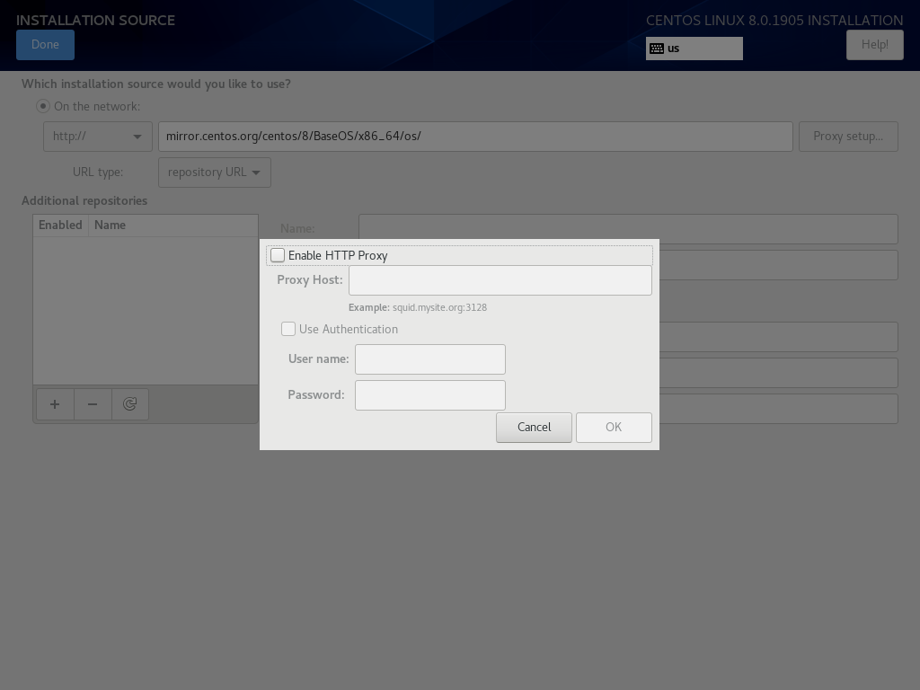The image size is (920, 690).
Task: Open the http:// protocol dropdown
Action: (97, 137)
